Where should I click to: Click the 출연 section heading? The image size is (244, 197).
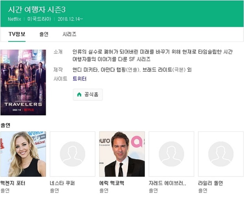point(5,125)
